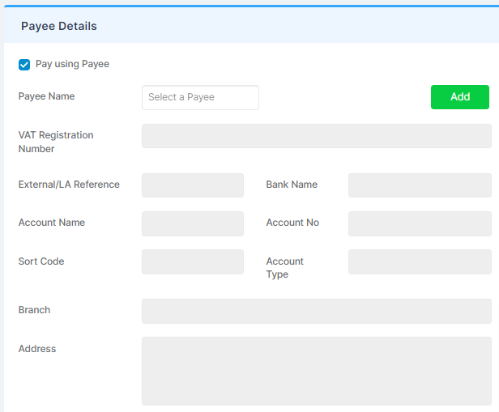Click the Branch field

coord(317,311)
